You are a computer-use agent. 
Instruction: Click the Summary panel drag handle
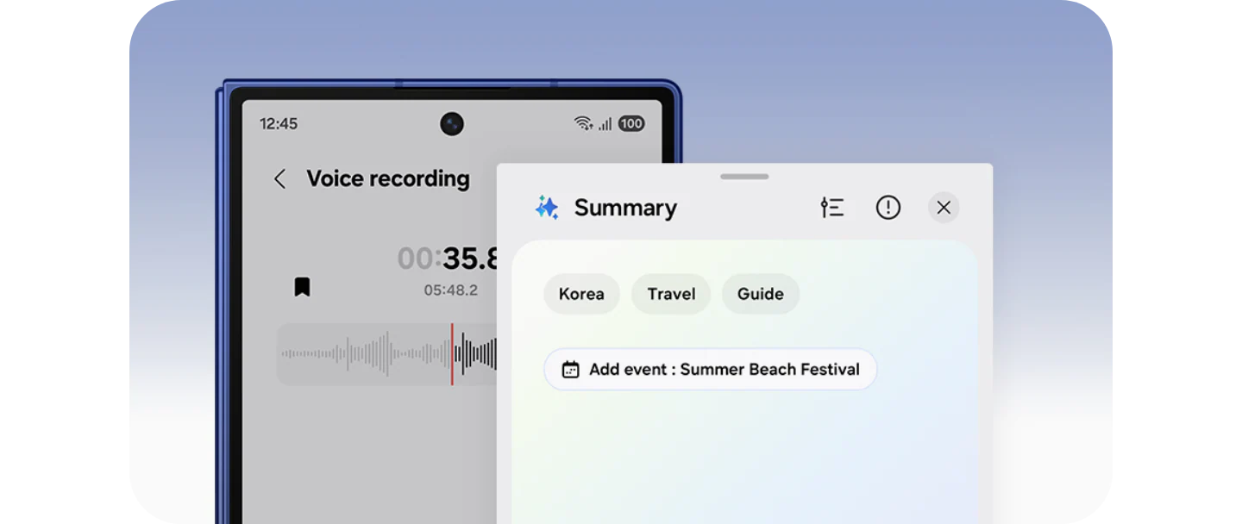(x=744, y=177)
